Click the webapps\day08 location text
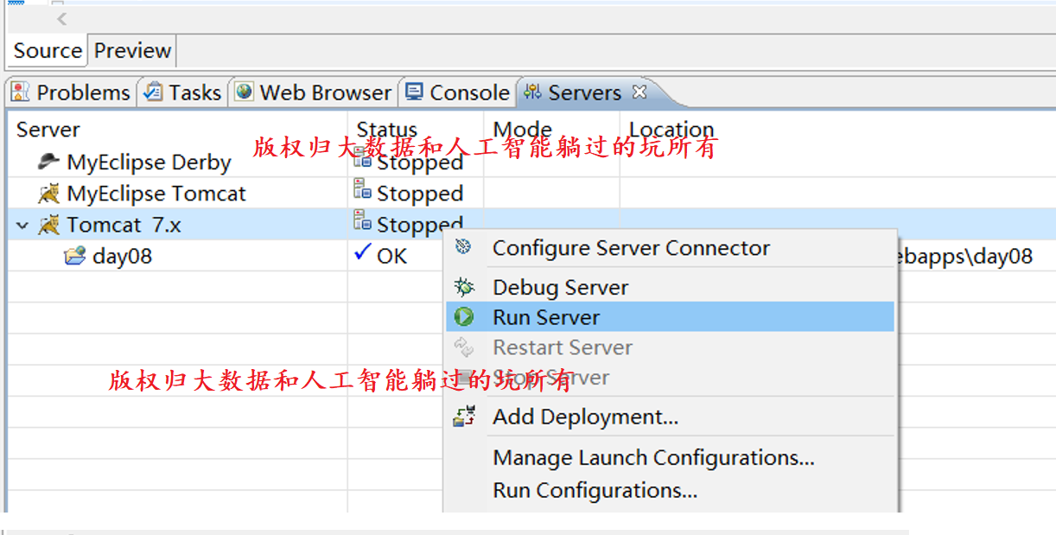The width and height of the screenshot is (1056, 535). pyautogui.click(x=965, y=257)
